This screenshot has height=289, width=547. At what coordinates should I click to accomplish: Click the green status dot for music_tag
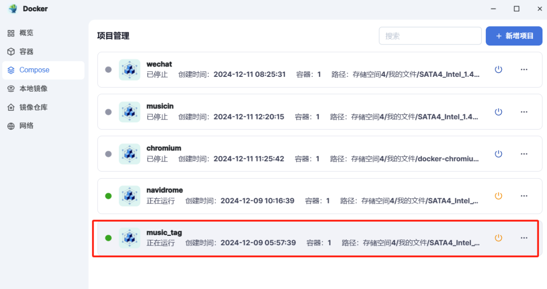108,238
